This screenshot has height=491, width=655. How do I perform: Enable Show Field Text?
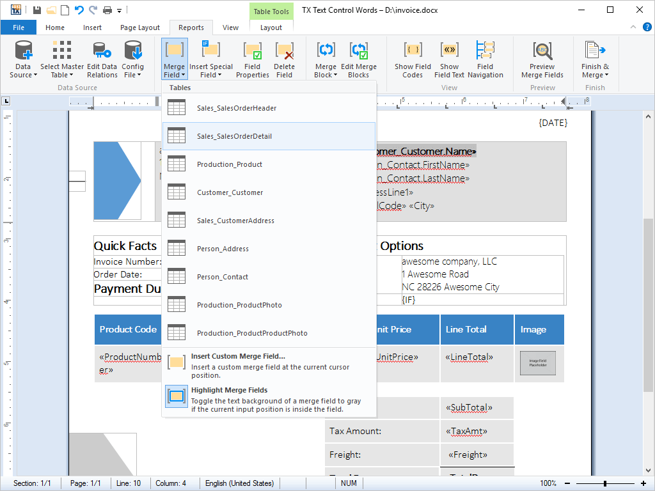tap(449, 59)
